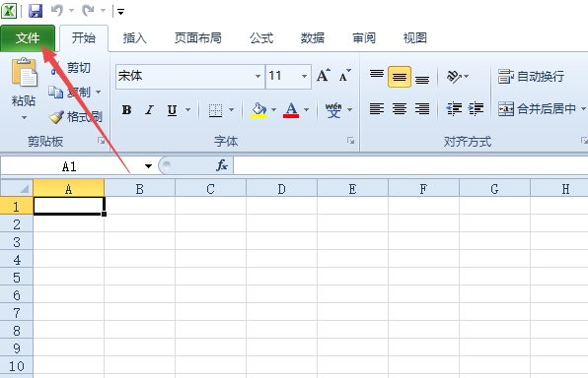Click the Decrease Font Size icon
588x378 pixels.
tap(344, 76)
